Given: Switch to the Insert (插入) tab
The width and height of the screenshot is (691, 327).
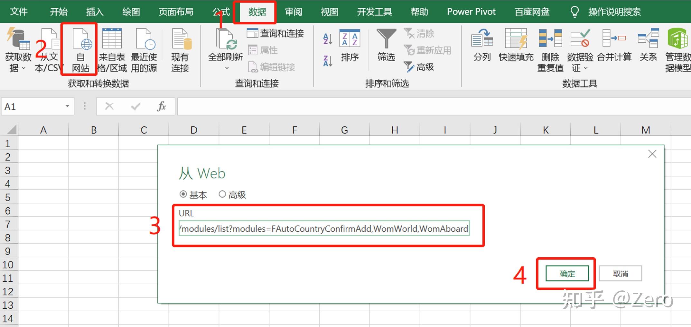Looking at the screenshot, I should (x=95, y=12).
